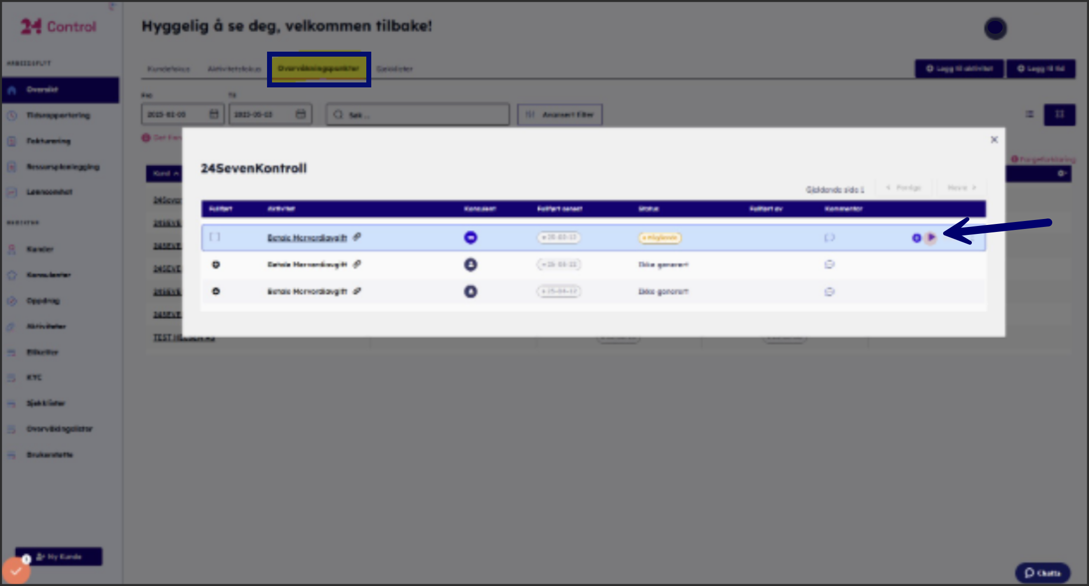Open Tidsrapportering in the sidebar
The height and width of the screenshot is (586, 1089).
click(x=58, y=115)
